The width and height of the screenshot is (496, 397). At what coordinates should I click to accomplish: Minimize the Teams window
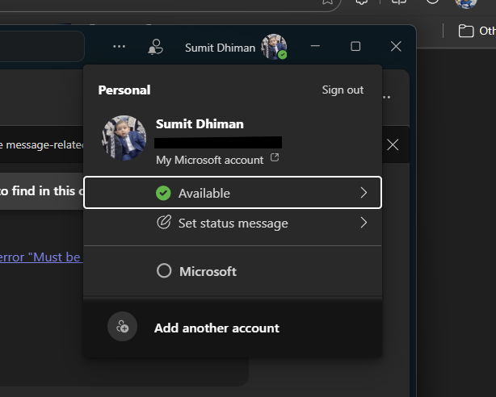(x=315, y=46)
